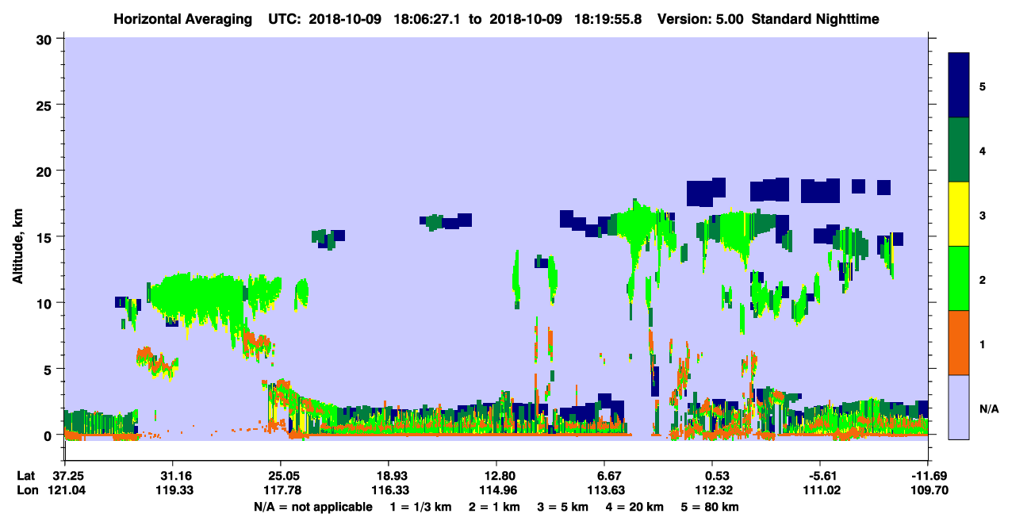Click the latitude value -11.69
This screenshot has width=1031, height=529.
[928, 476]
